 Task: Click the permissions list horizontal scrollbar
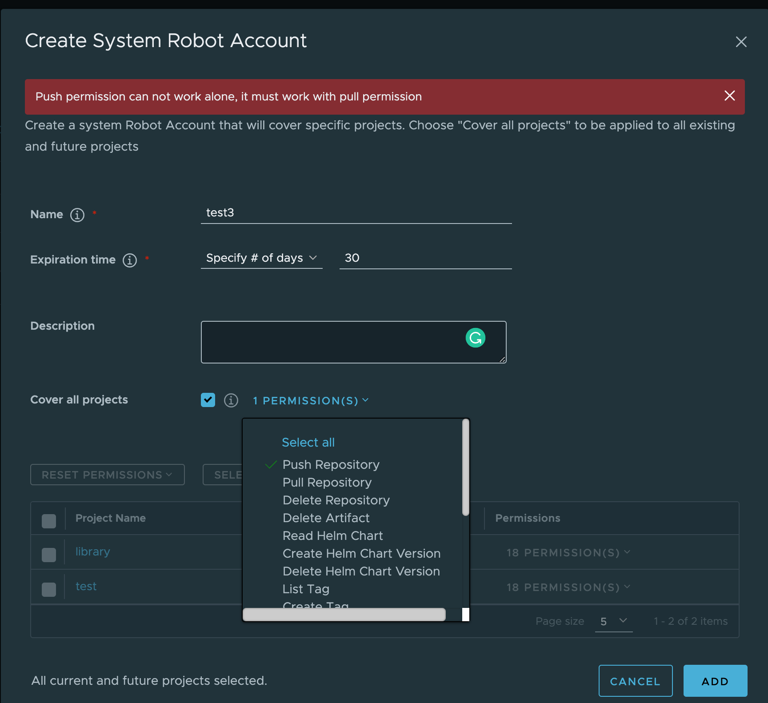[x=344, y=615]
